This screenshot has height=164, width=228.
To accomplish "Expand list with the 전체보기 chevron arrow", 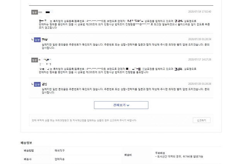I will click(x=128, y=105).
